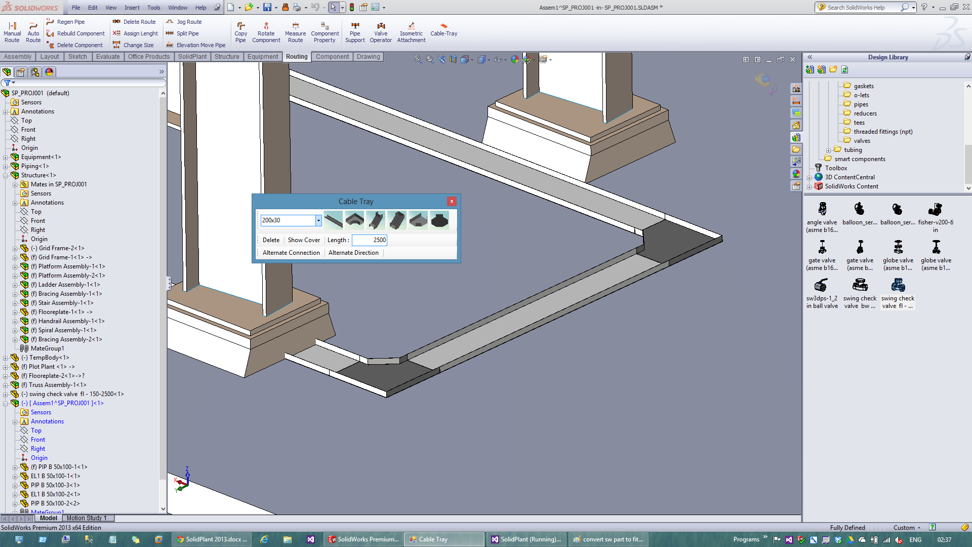Click Elevation Move Pipe command
This screenshot has width=972, height=547.
(x=196, y=45)
